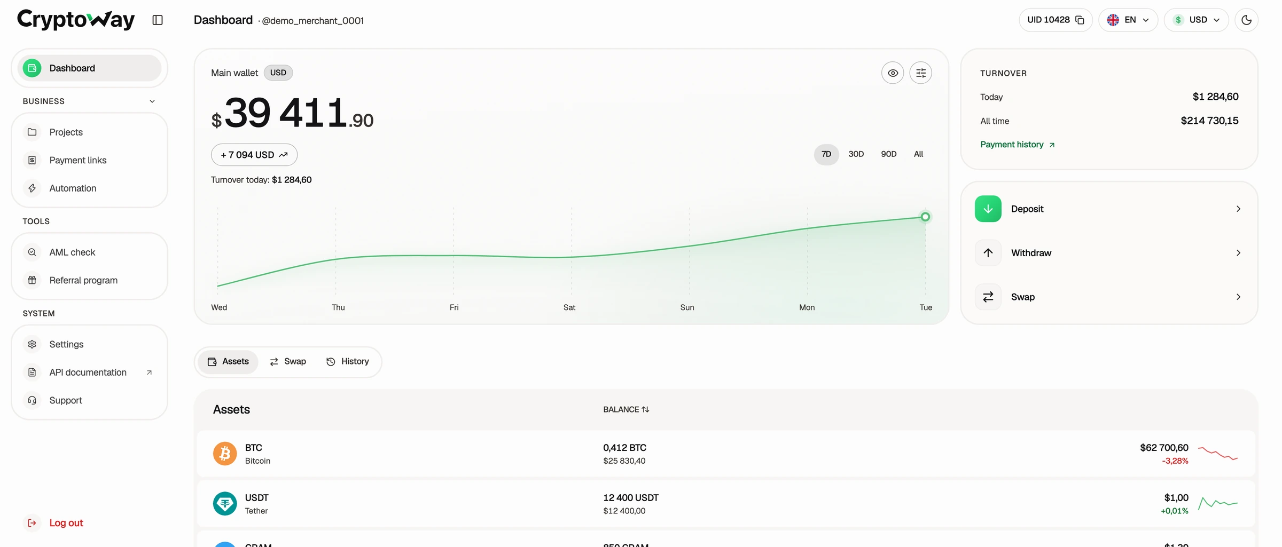Hide balance with the eye icon
Screen dimensions: 1282x547
893,73
